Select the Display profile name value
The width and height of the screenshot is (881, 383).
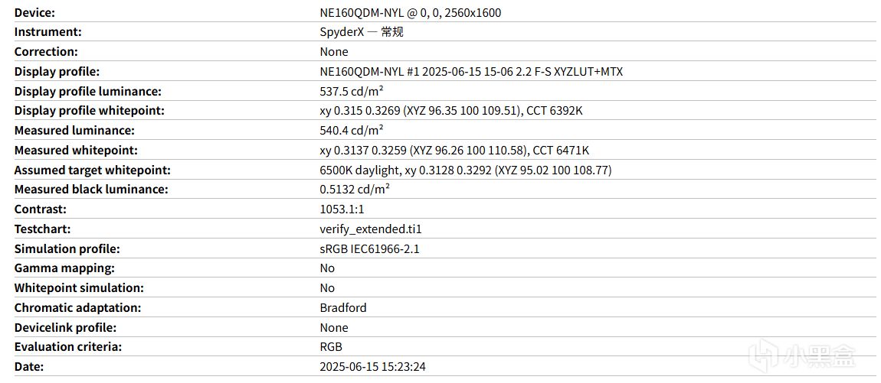click(x=471, y=72)
